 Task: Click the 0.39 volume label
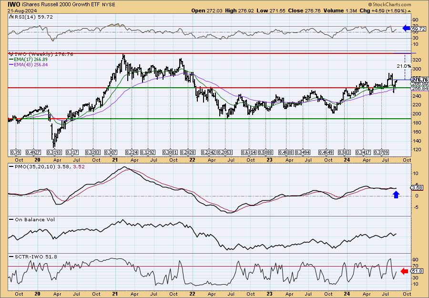16,152
